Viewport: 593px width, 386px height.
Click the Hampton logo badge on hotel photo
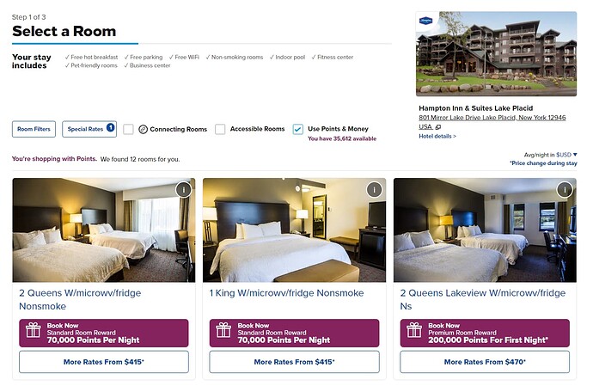coord(425,21)
